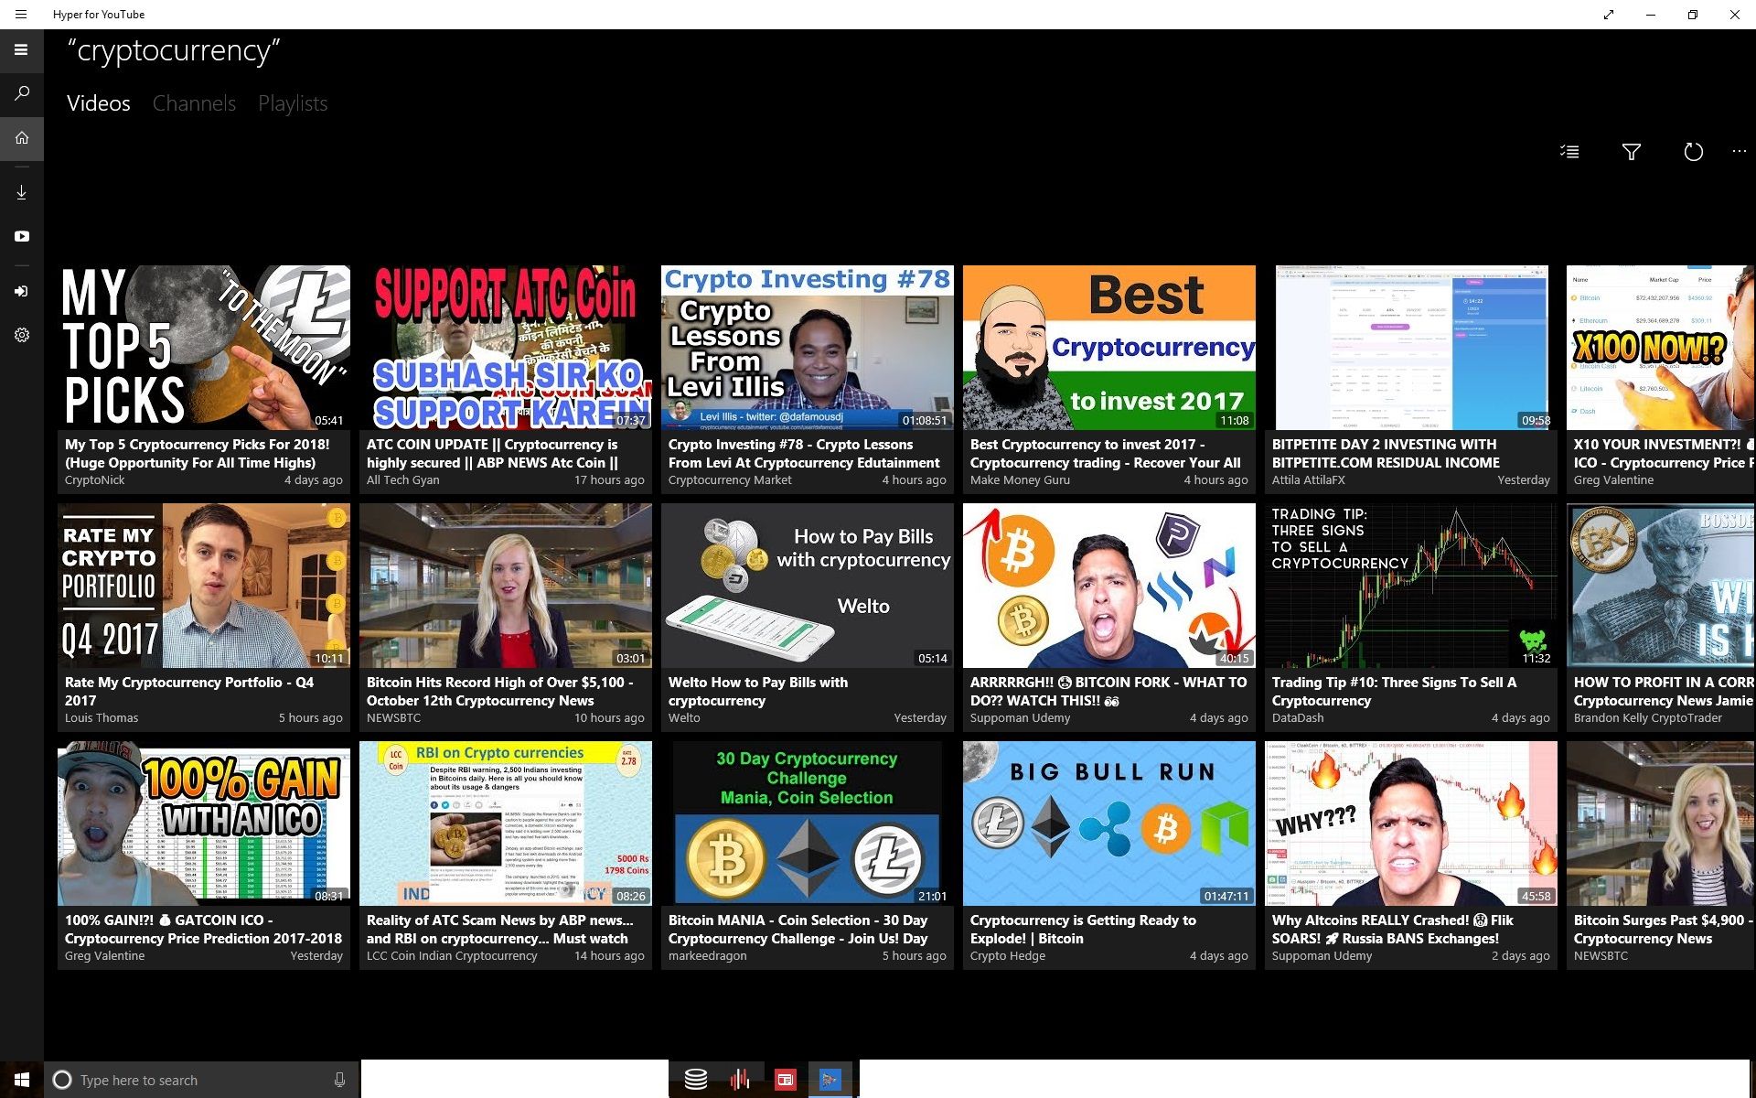The height and width of the screenshot is (1098, 1756).
Task: Toggle full screen with the expand arrows icon
Action: pyautogui.click(x=1609, y=15)
